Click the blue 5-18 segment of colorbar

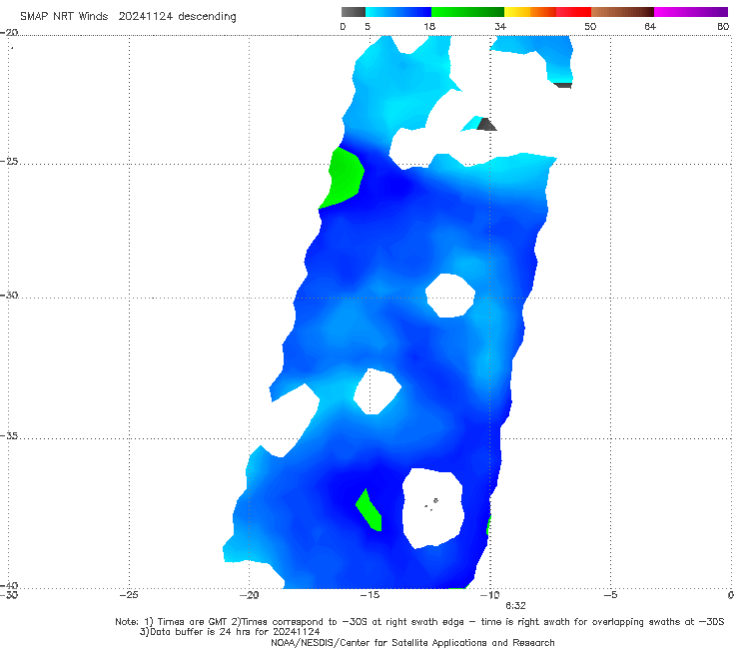(398, 12)
